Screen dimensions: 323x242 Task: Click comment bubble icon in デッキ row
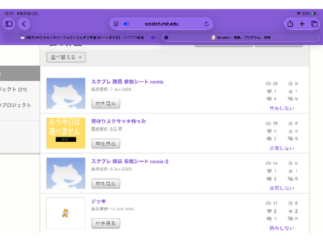tap(269, 218)
